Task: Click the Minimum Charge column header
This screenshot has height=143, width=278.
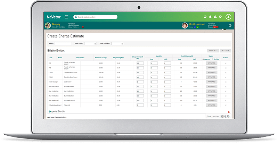Action: 100,58
